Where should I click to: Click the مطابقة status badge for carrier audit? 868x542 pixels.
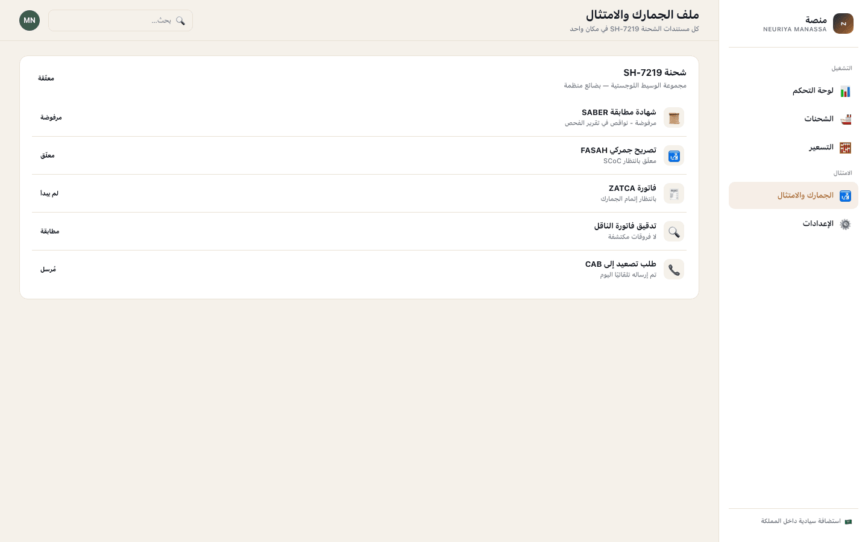pos(50,231)
